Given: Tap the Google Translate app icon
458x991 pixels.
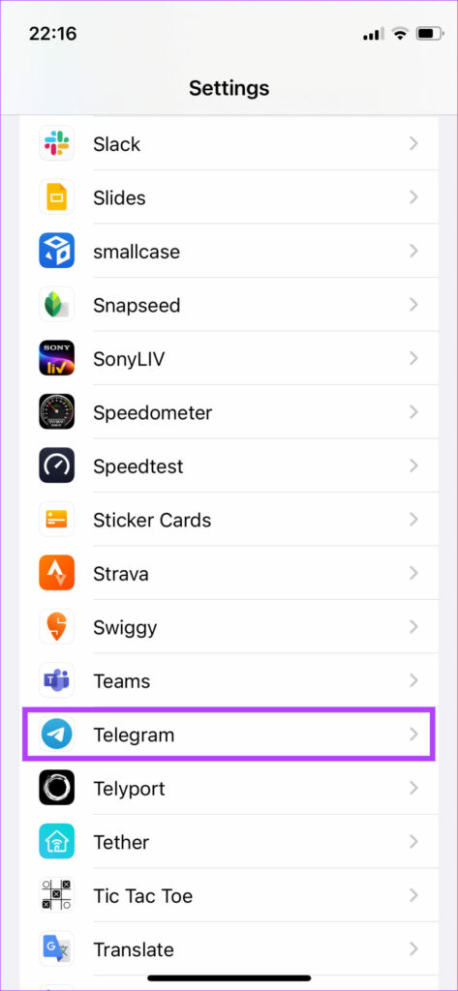Looking at the screenshot, I should [56, 949].
